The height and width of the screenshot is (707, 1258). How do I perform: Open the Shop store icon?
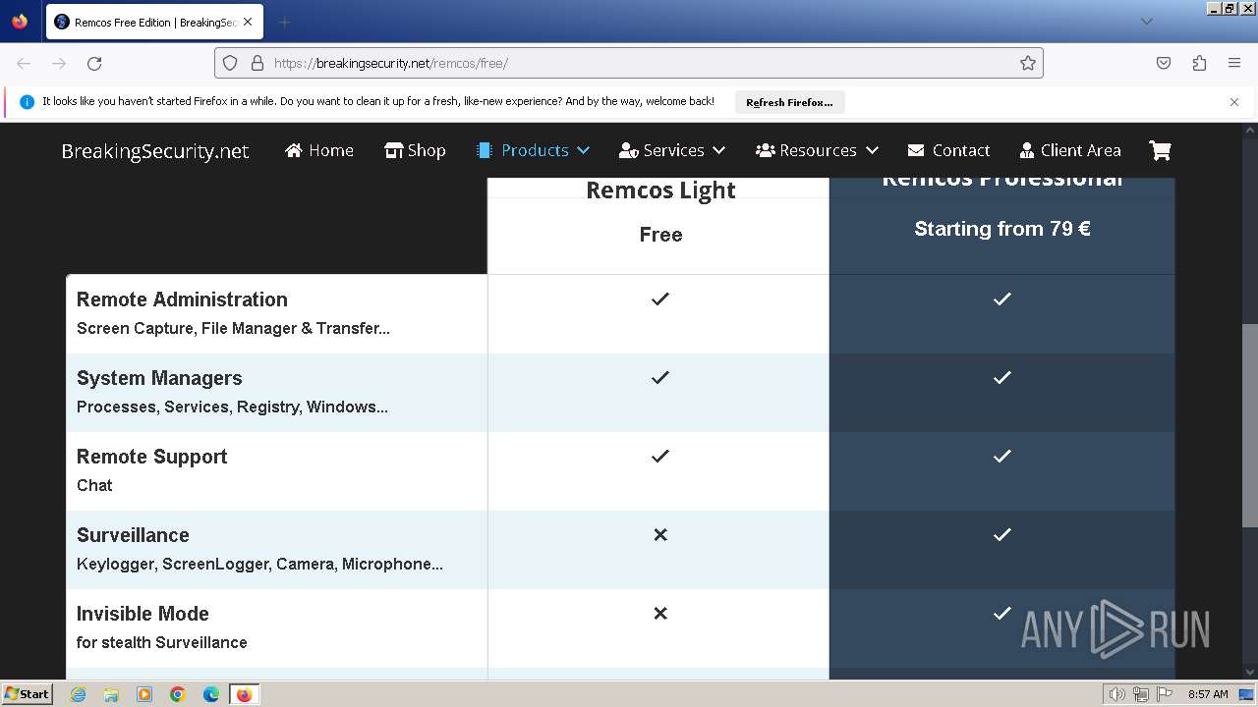coord(393,150)
